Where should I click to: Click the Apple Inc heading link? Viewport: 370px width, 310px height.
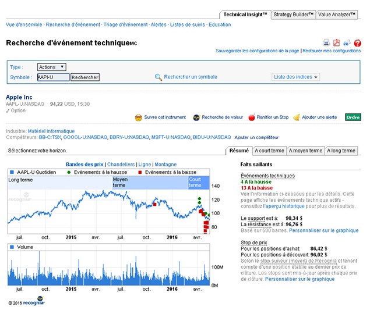[x=19, y=97]
